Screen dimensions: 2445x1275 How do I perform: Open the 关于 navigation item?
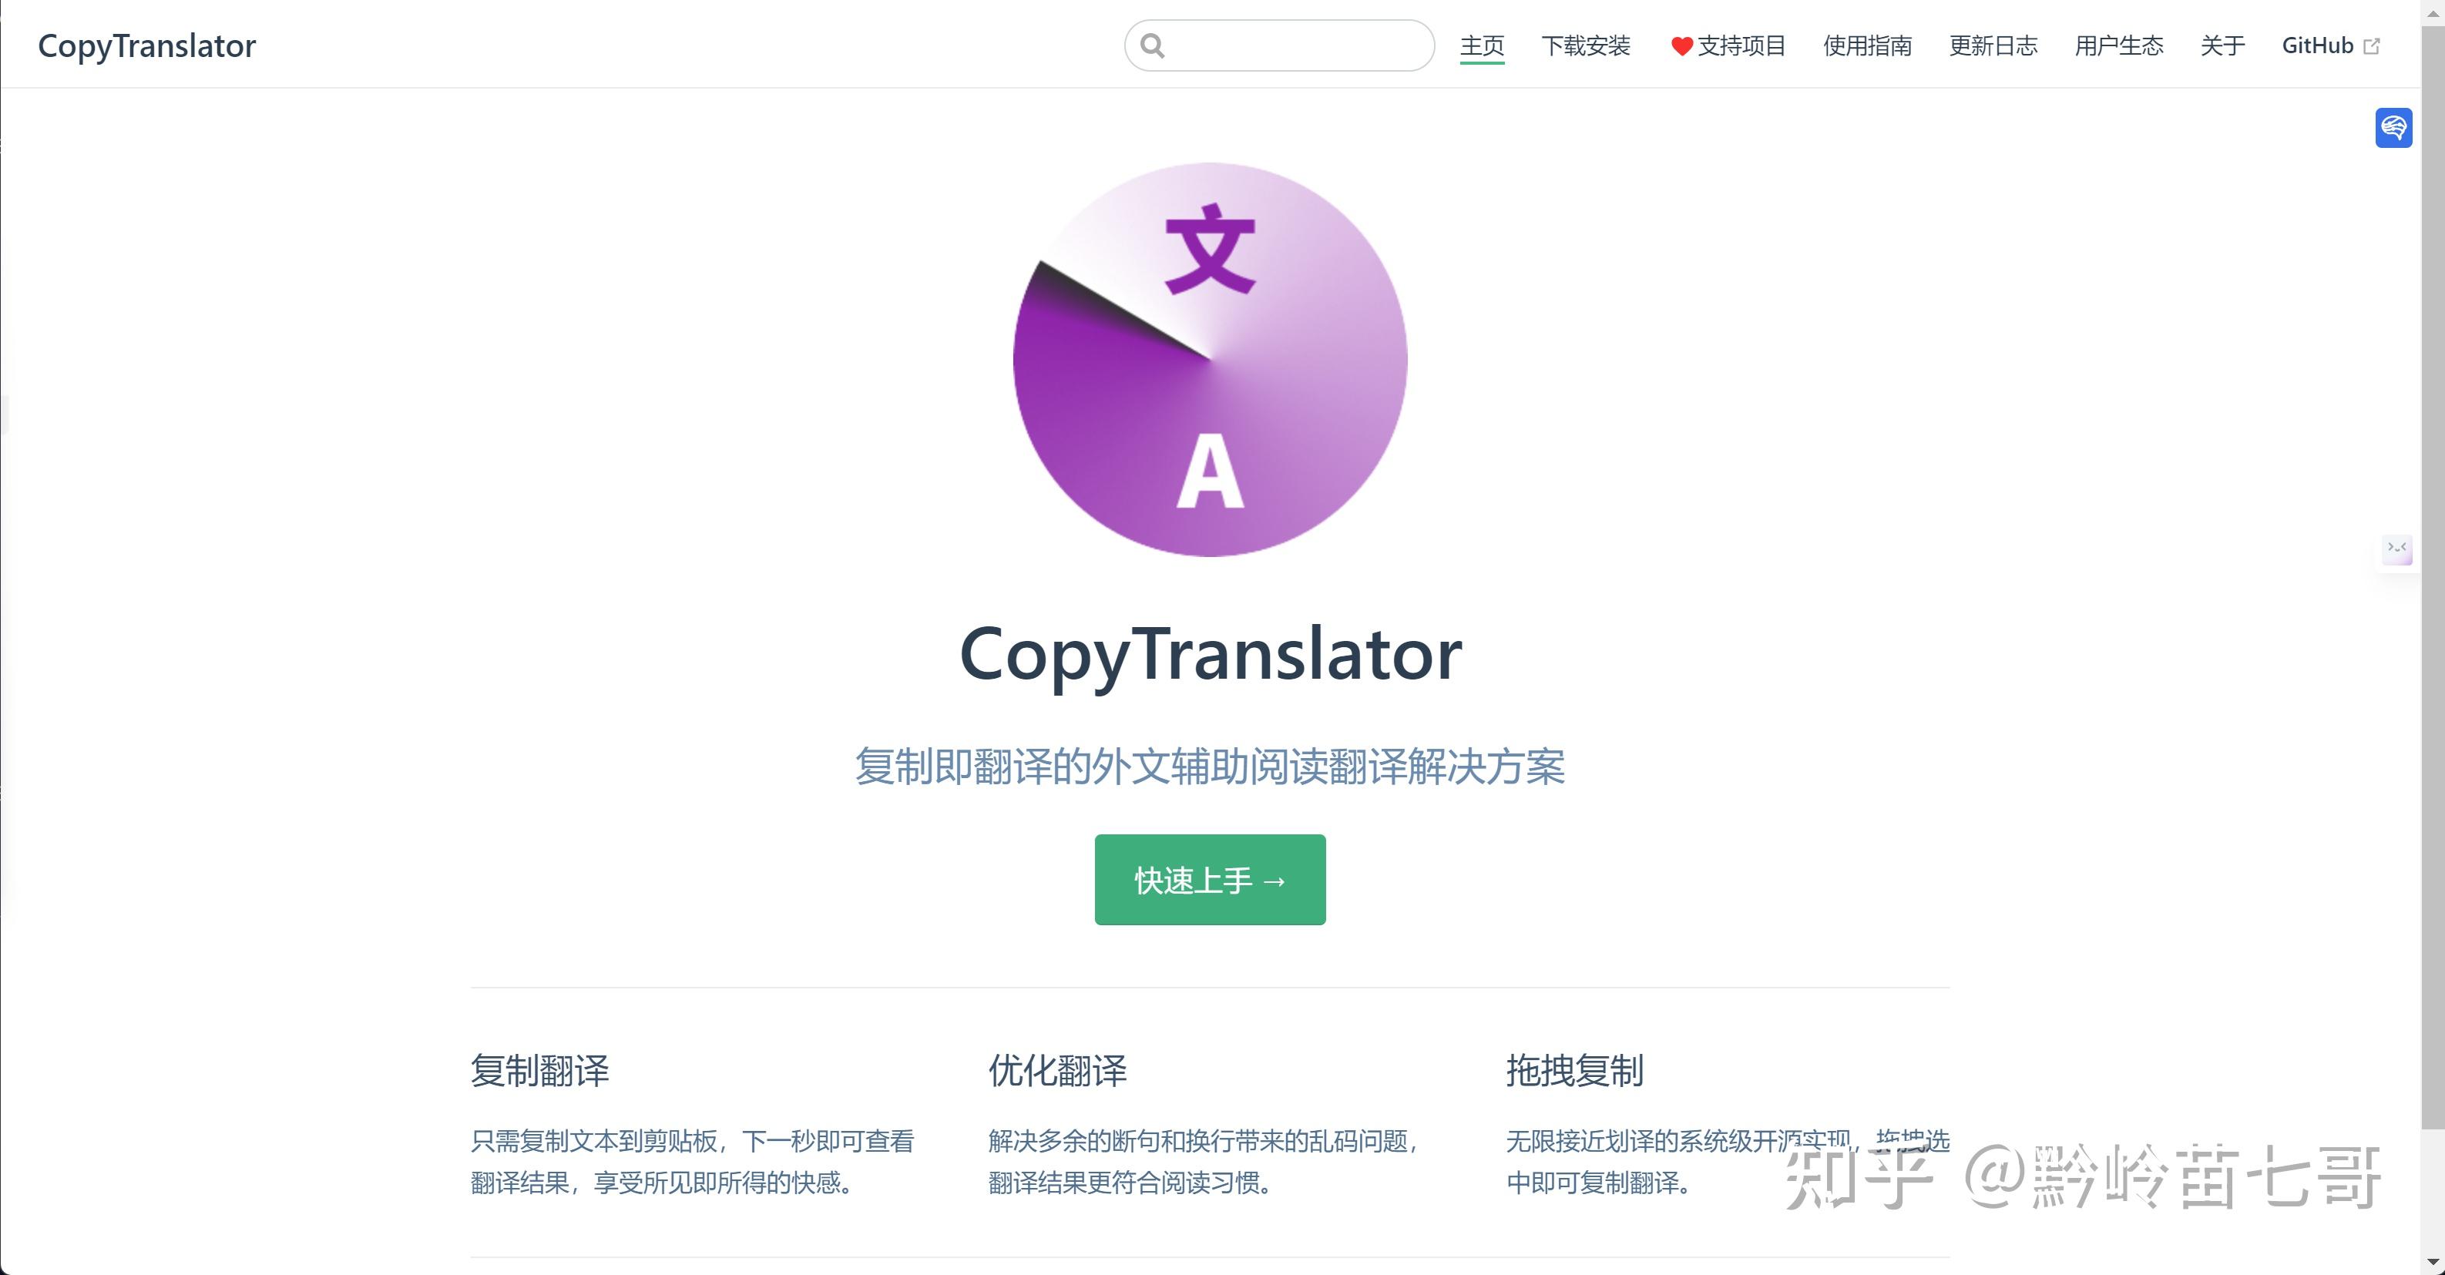[2222, 45]
